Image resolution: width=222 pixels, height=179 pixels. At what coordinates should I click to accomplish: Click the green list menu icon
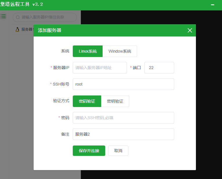[x=3, y=16]
